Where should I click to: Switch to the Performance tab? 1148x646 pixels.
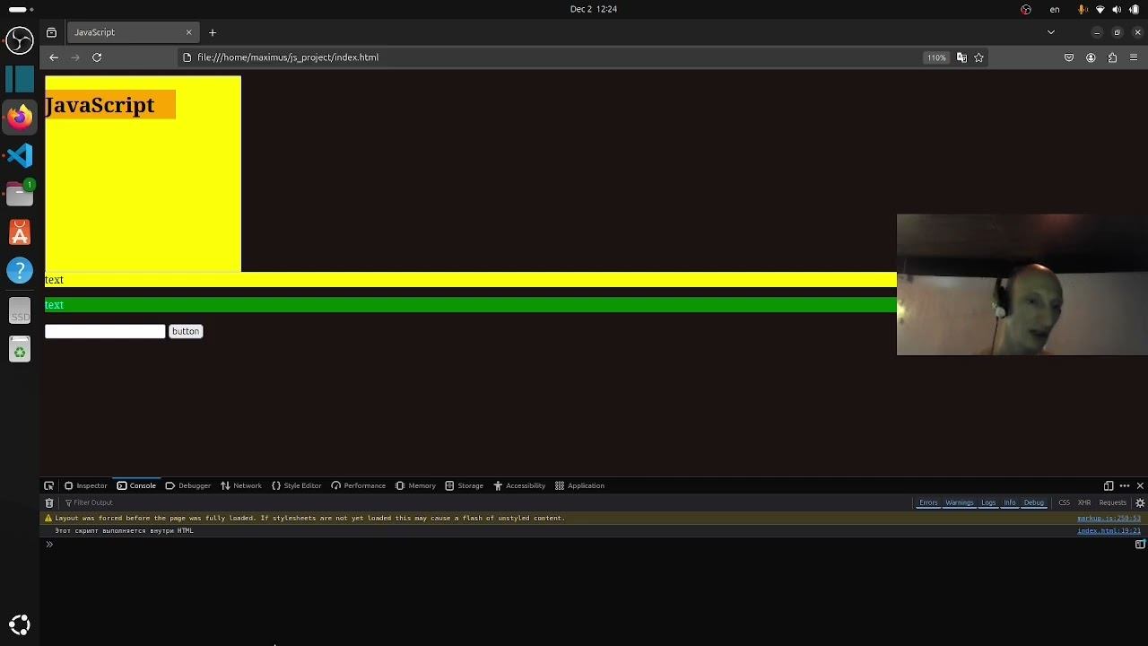point(358,485)
